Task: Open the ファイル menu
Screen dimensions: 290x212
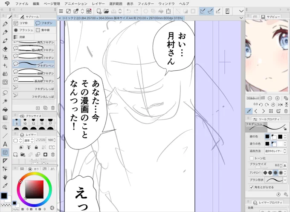Action: (22, 3)
